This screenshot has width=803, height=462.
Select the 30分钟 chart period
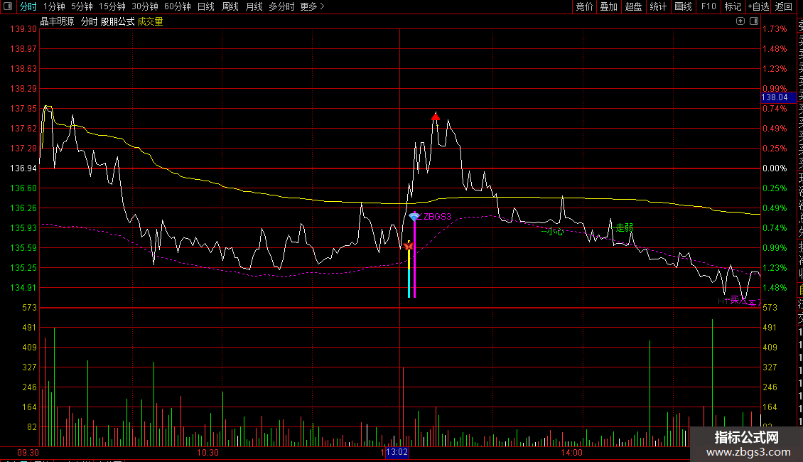tap(145, 6)
